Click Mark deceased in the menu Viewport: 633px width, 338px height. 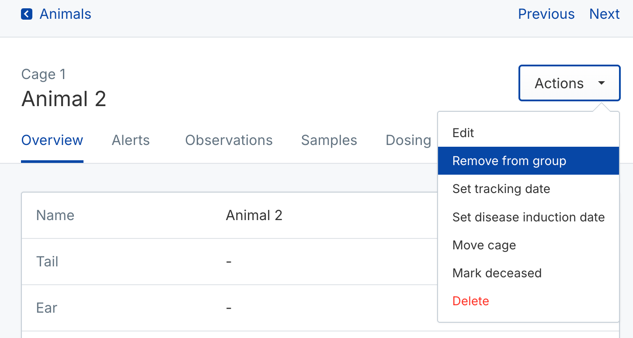coord(497,273)
